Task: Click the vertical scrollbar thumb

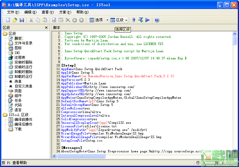Action: point(235,41)
